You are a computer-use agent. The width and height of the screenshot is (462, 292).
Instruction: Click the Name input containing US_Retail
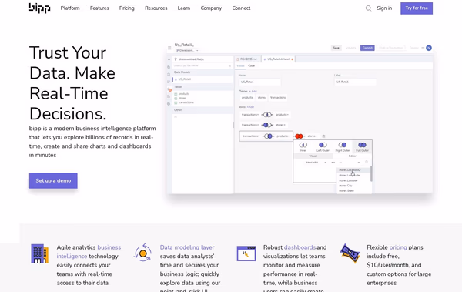point(259,82)
